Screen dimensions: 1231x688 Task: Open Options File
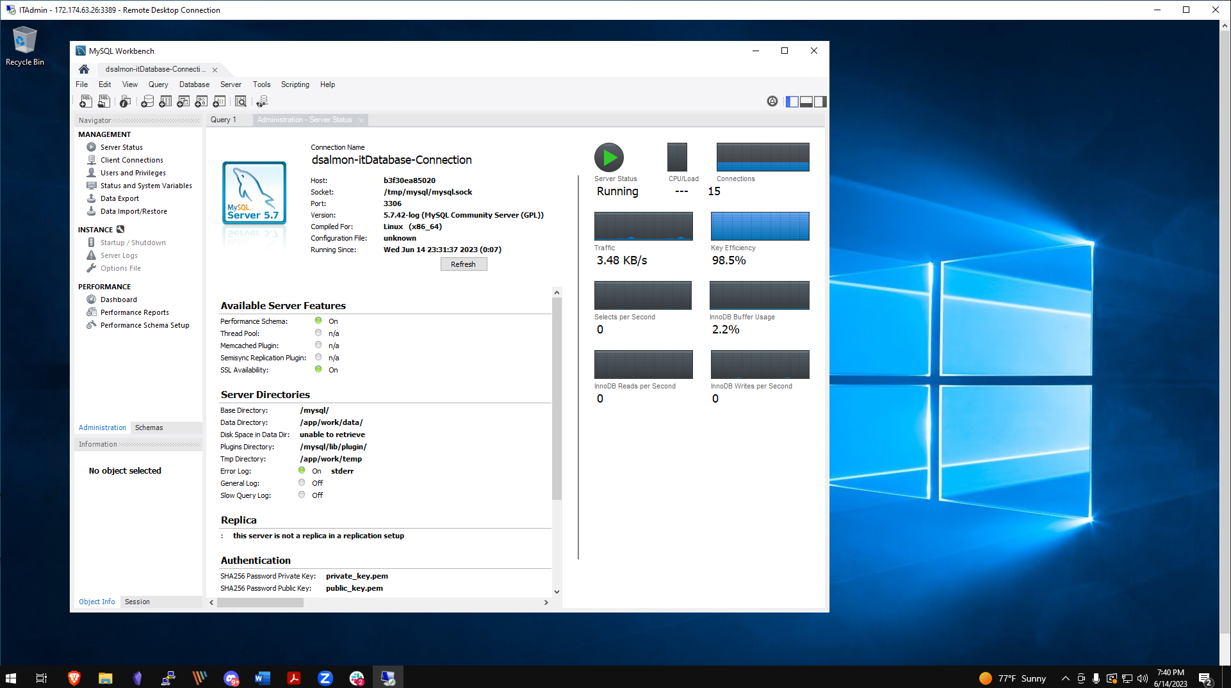point(120,268)
